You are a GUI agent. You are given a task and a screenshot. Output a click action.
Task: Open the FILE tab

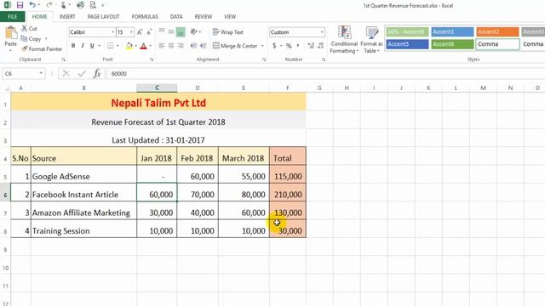pos(13,16)
